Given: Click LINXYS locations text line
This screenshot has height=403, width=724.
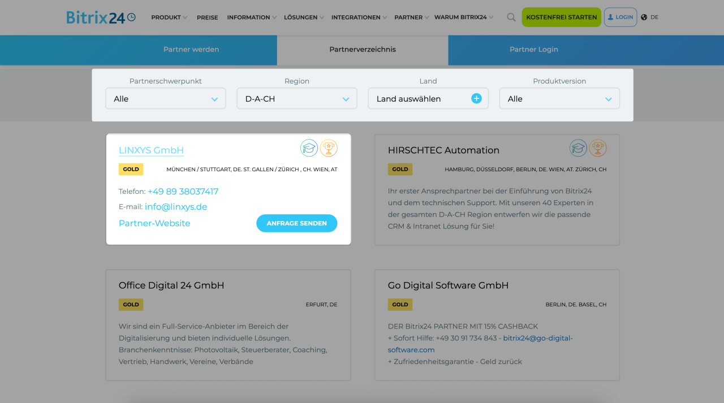Looking at the screenshot, I should 252,170.
